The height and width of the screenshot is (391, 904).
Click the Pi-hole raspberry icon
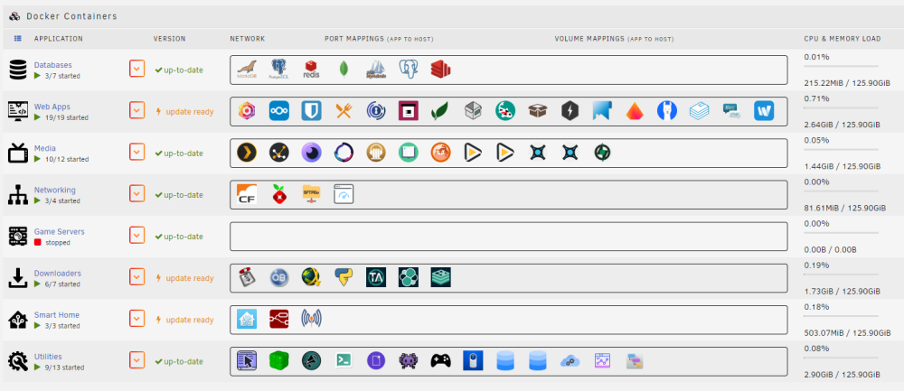point(279,195)
